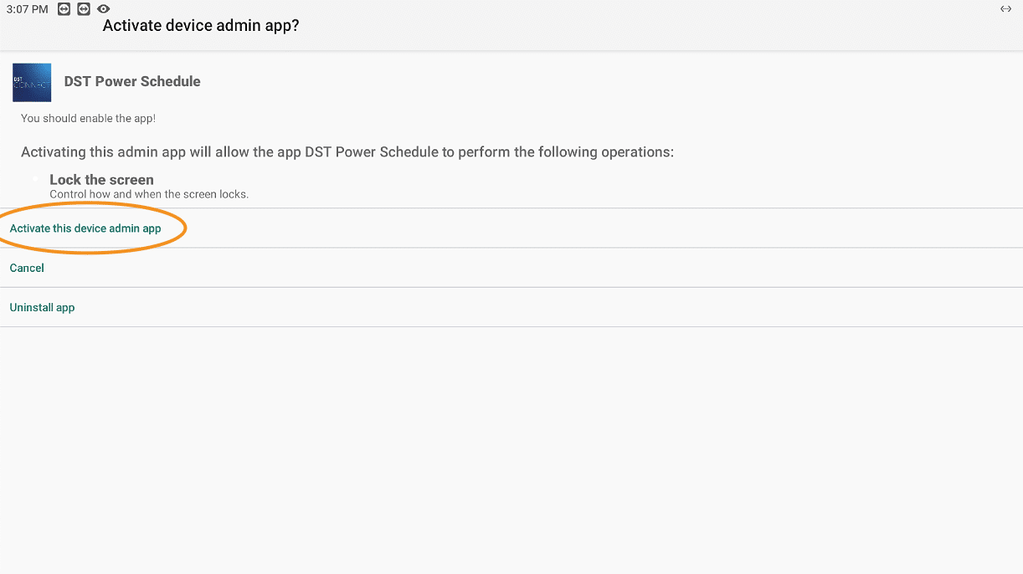The image size is (1023, 574).
Task: Click the 'Activating this admin app will allow' sentence
Action: 347,152
